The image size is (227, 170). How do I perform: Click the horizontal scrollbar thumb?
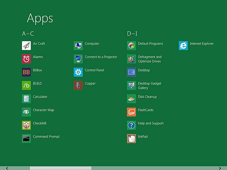coord(61,168)
